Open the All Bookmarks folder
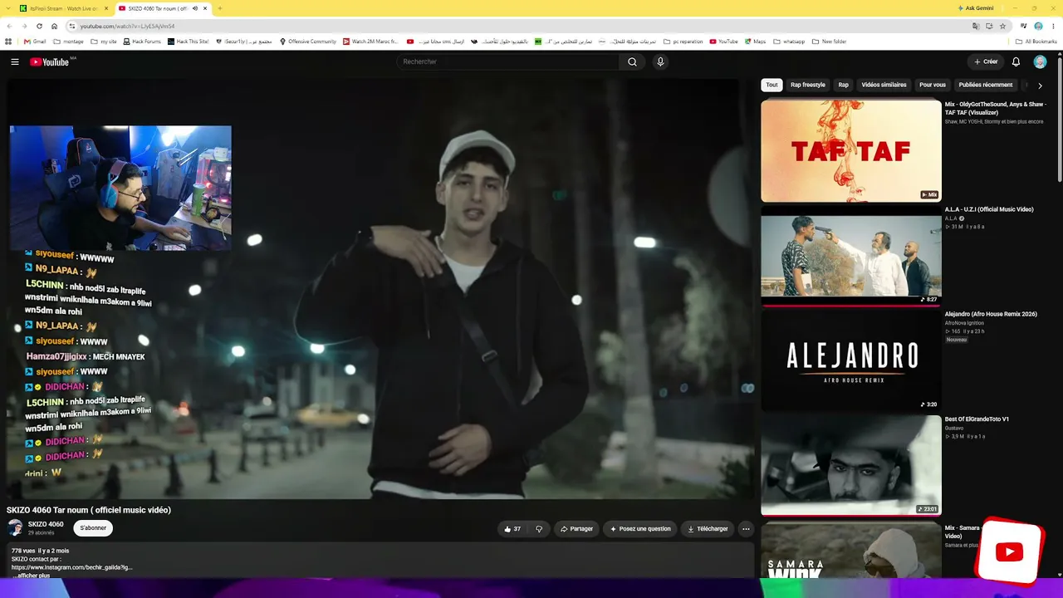 click(x=1036, y=42)
